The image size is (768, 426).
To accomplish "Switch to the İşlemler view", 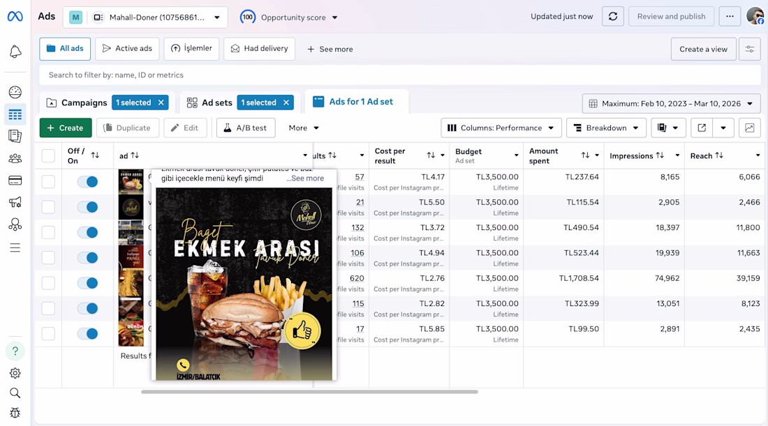I will coord(191,49).
